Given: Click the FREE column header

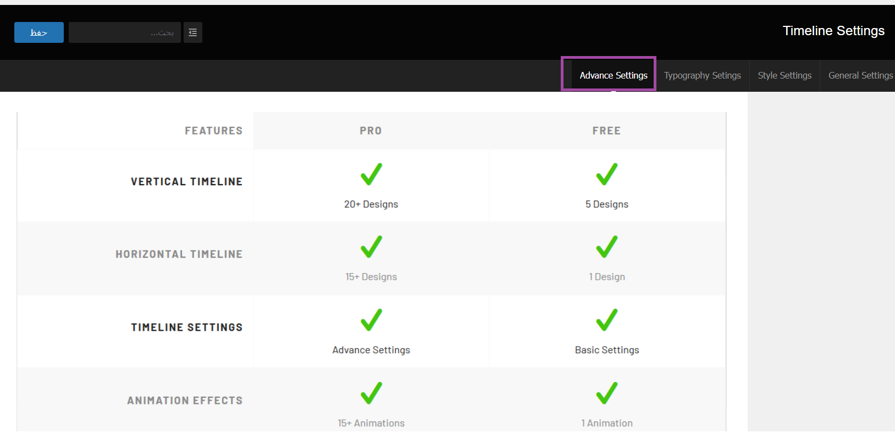Looking at the screenshot, I should coord(606,131).
